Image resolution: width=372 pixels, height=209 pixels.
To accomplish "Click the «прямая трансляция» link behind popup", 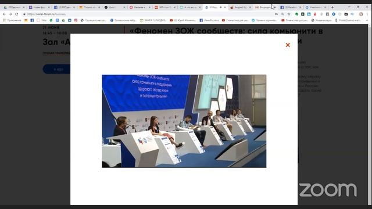I will pos(56,53).
